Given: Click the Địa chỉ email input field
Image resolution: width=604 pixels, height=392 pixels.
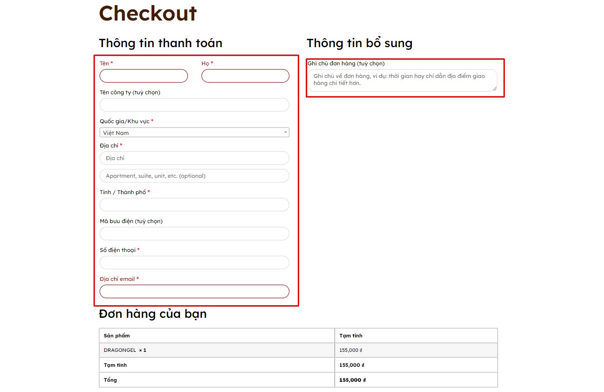Looking at the screenshot, I should (194, 292).
